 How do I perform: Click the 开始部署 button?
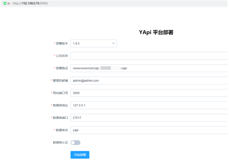[80, 155]
